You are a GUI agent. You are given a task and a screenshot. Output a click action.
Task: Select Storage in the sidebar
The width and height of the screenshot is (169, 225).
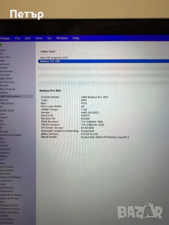pos(4,132)
